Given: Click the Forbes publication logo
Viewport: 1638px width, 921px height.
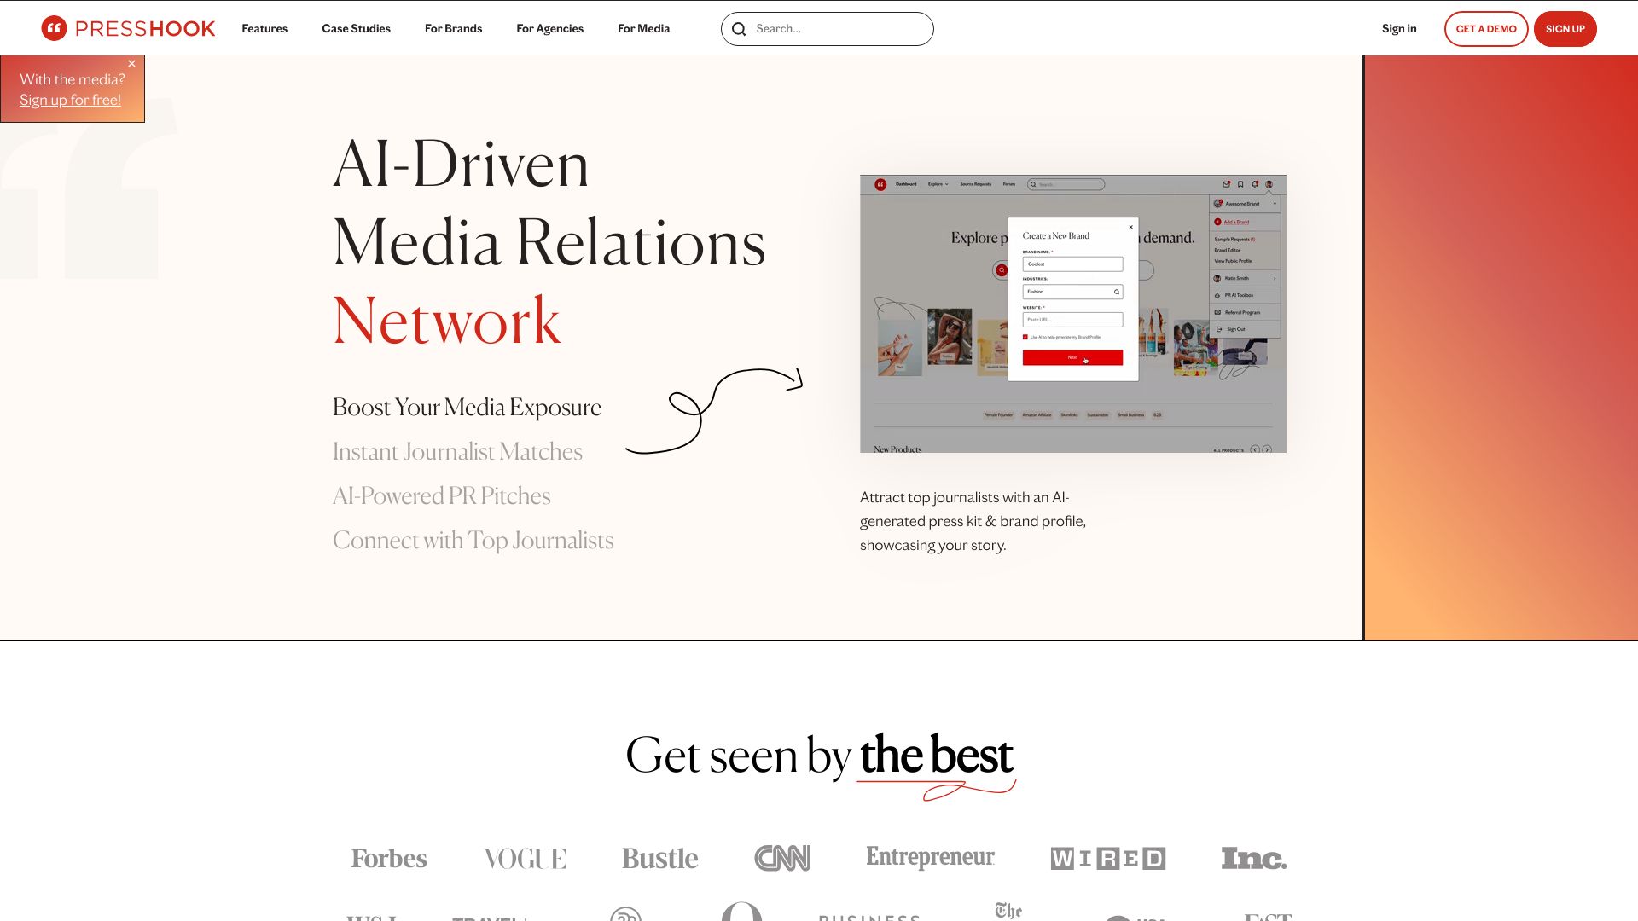Looking at the screenshot, I should pyautogui.click(x=389, y=857).
